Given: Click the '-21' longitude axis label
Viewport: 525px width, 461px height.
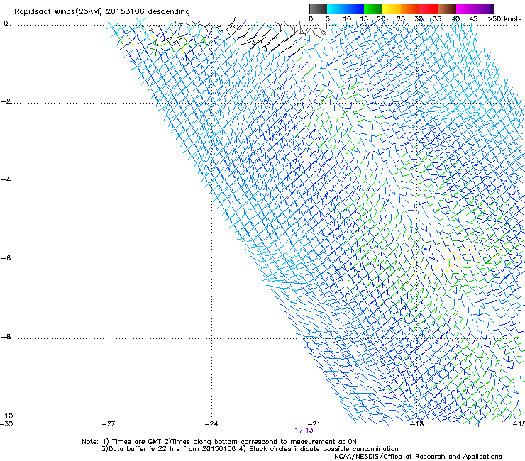Looking at the screenshot, I should click(314, 424).
